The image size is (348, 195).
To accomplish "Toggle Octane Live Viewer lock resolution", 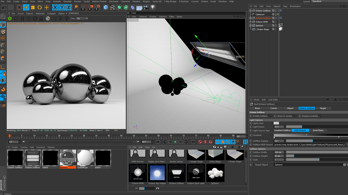I will 41,19.
